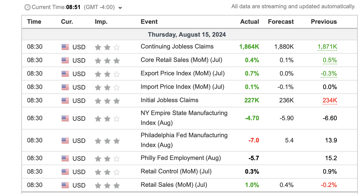Screen dimensions: 359x194
Task: Open the GMT -4:00 timezone dropdown arrow
Action: 120,8
